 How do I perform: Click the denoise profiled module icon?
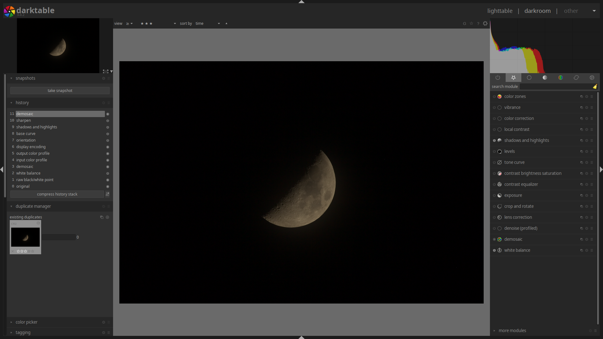click(500, 228)
